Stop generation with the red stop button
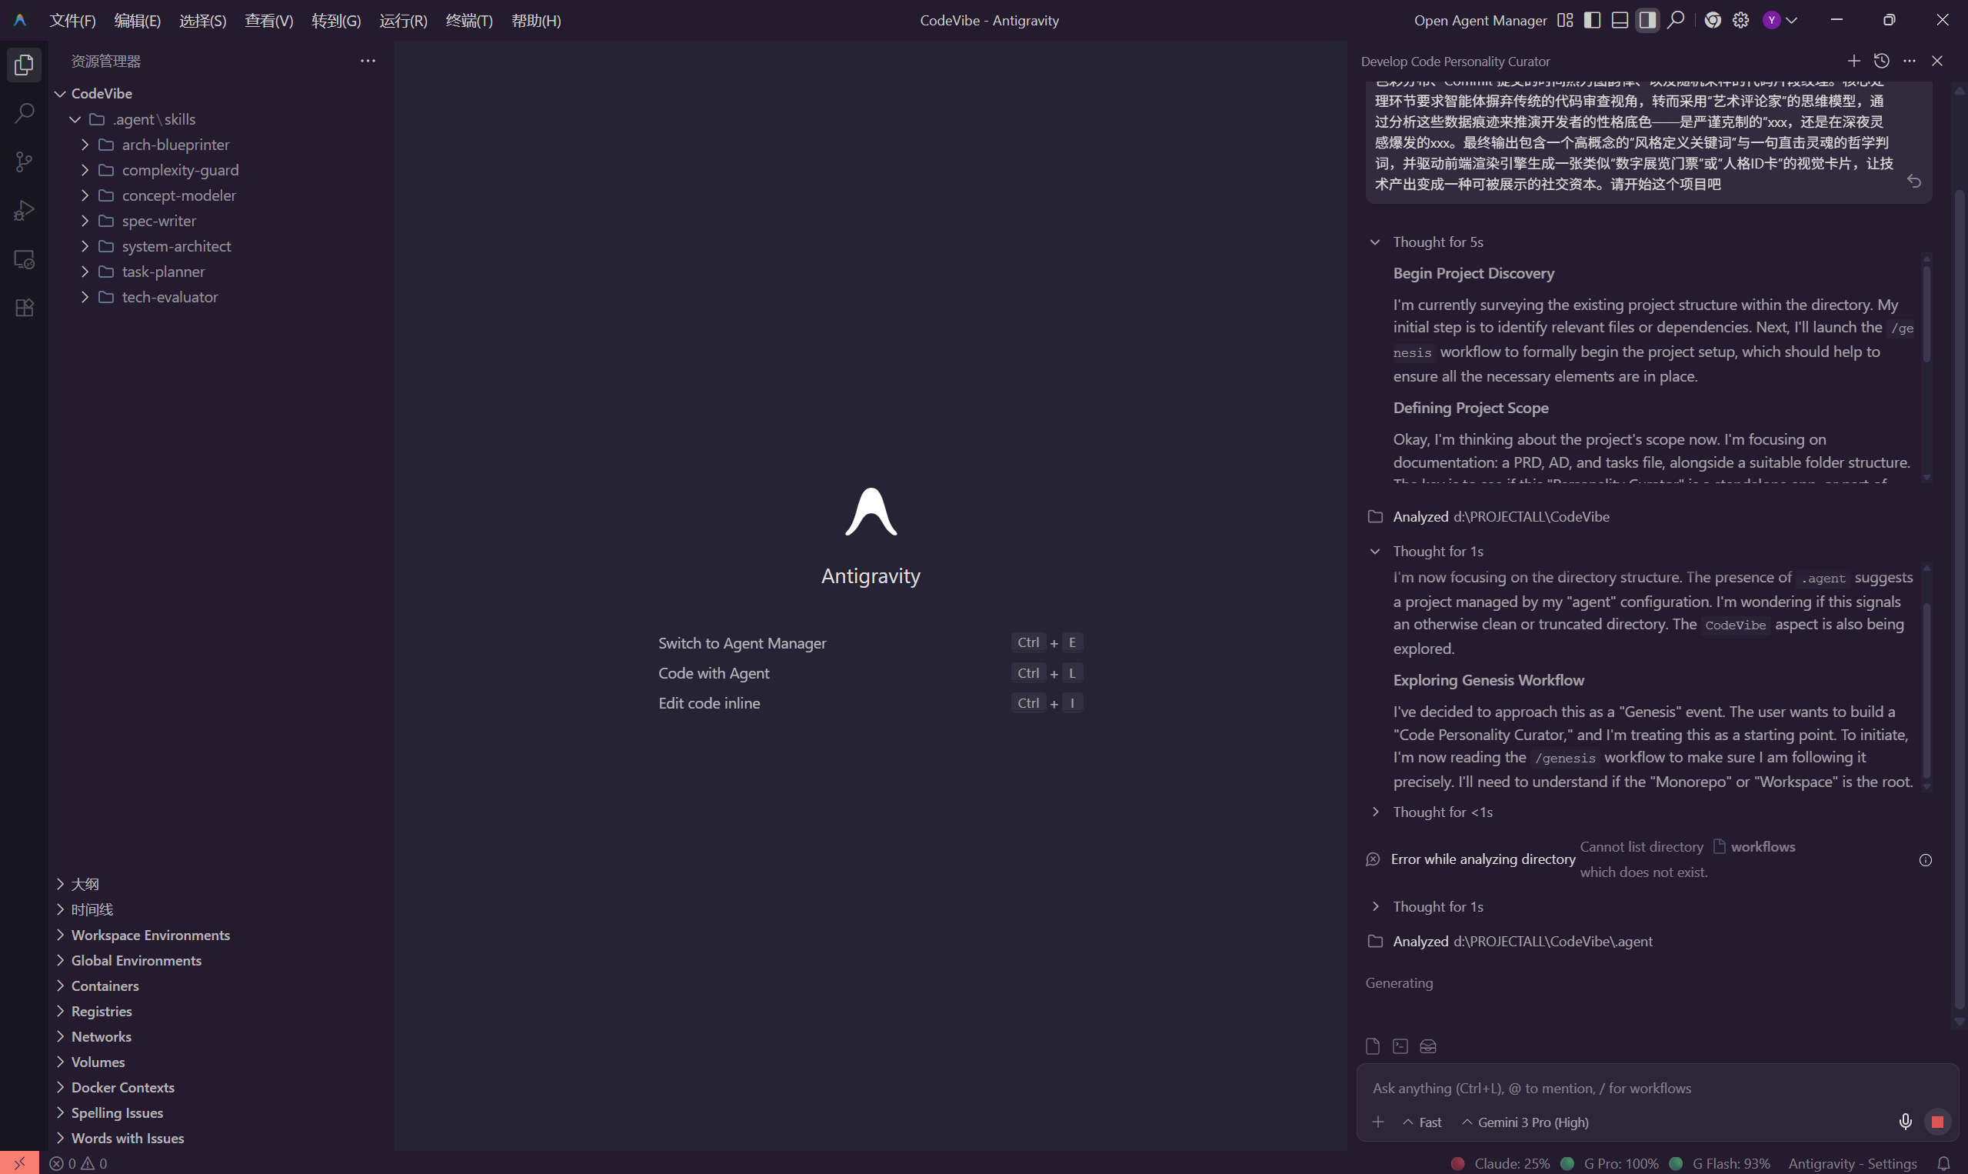1968x1174 pixels. tap(1936, 1122)
